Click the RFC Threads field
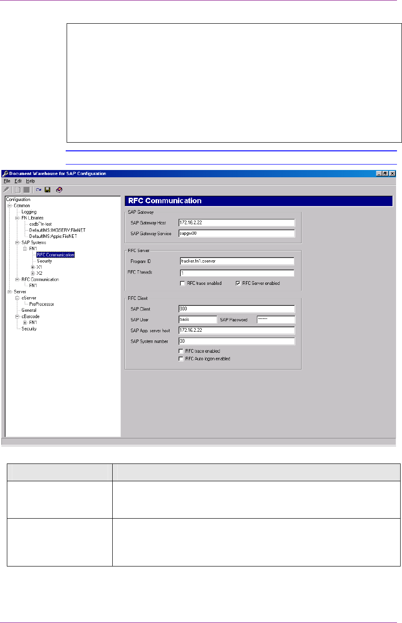Screen dimensions: 402x623 [237, 273]
